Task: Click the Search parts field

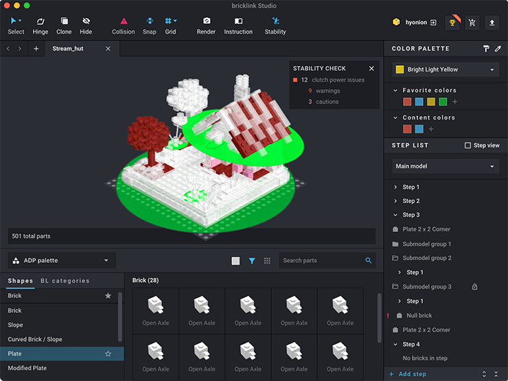Action: click(323, 261)
